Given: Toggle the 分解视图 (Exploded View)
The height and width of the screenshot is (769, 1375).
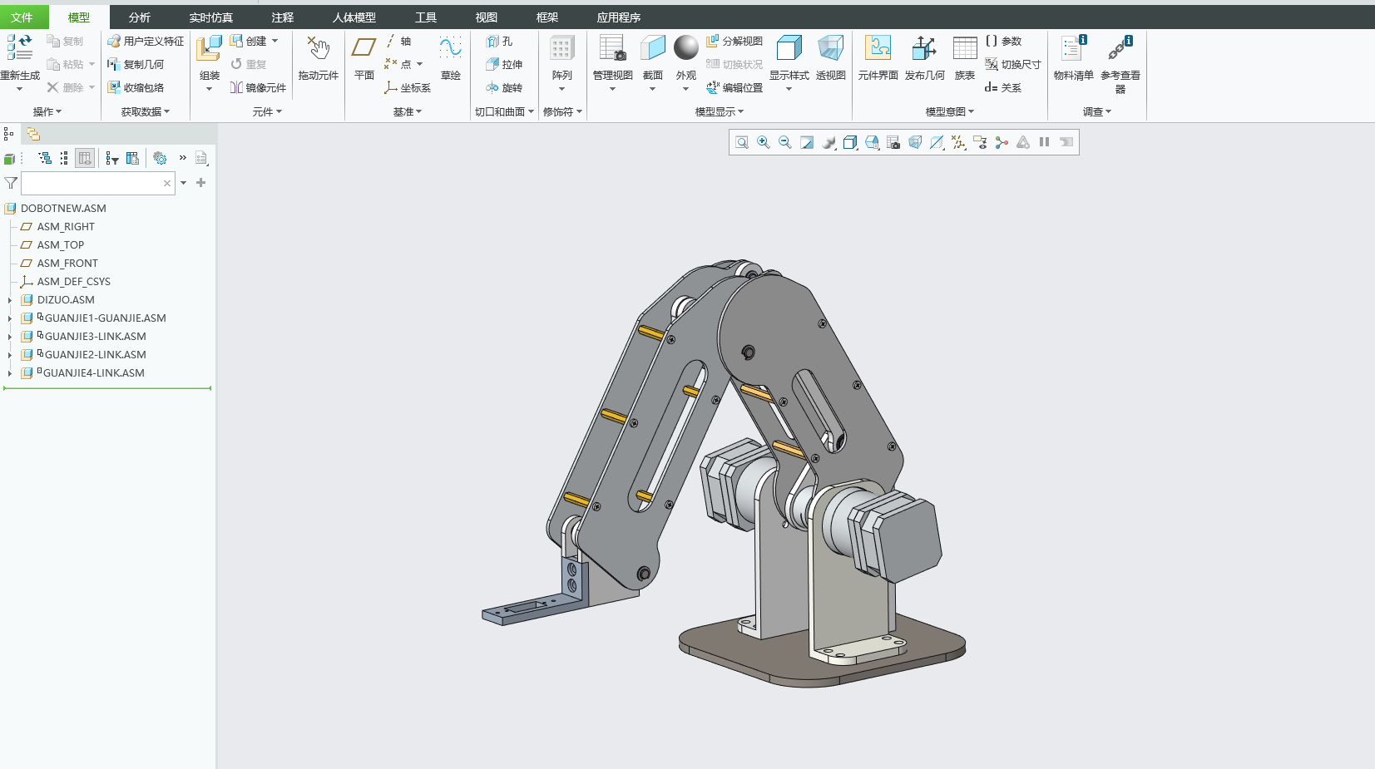Looking at the screenshot, I should 734,41.
